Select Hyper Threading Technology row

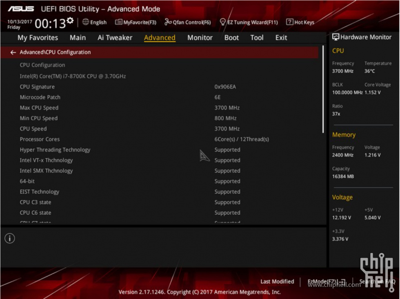tap(159, 150)
